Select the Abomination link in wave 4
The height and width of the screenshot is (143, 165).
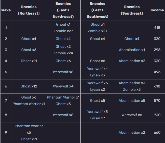[x=129, y=61]
